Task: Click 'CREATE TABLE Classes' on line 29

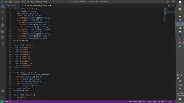Action: click(25, 72)
